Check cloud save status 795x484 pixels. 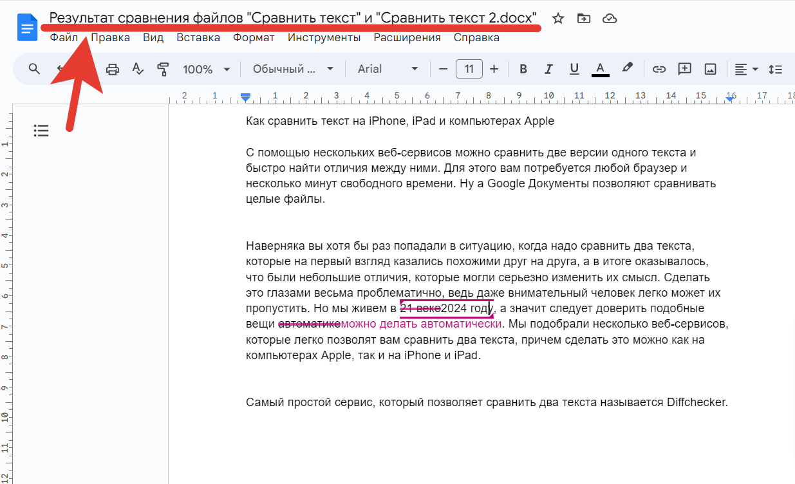[609, 19]
